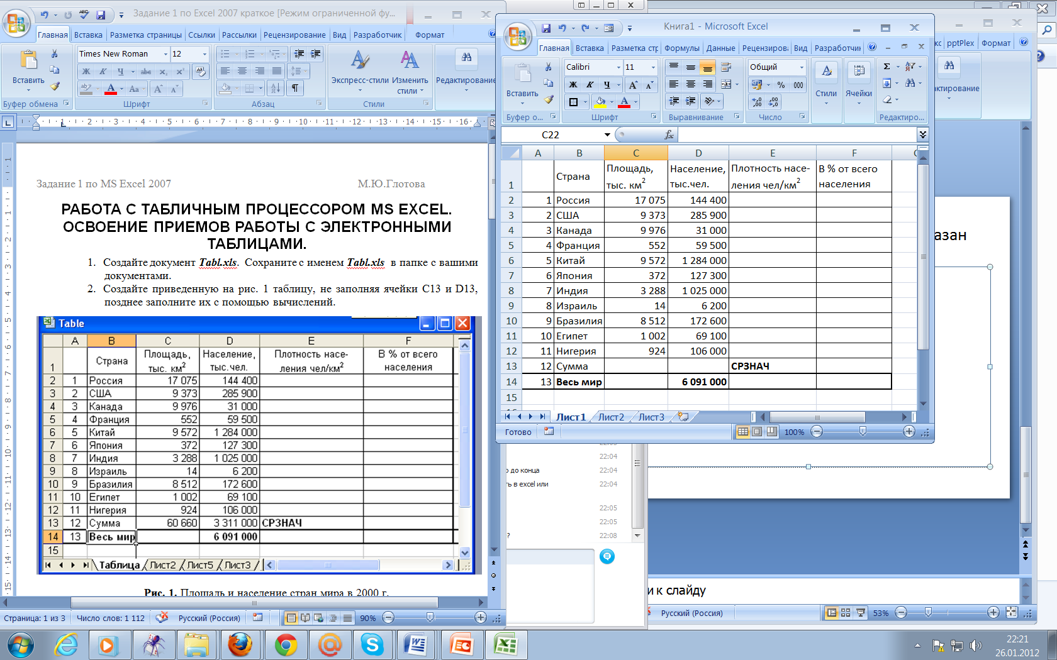Open Word font size 12 dropdown
Viewport: 1057px width, 660px height.
click(x=204, y=54)
